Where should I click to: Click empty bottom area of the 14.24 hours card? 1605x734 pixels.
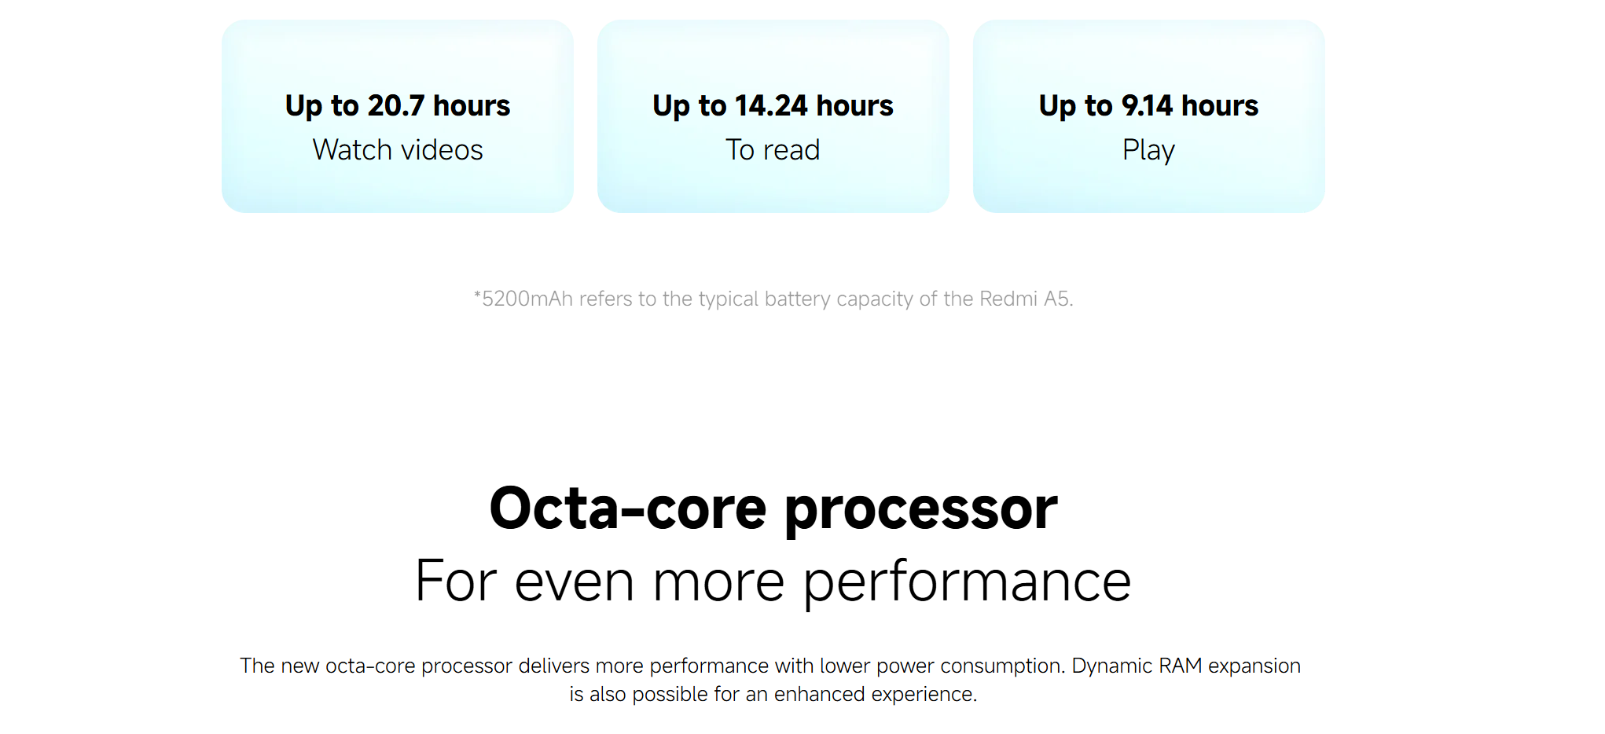point(773,190)
